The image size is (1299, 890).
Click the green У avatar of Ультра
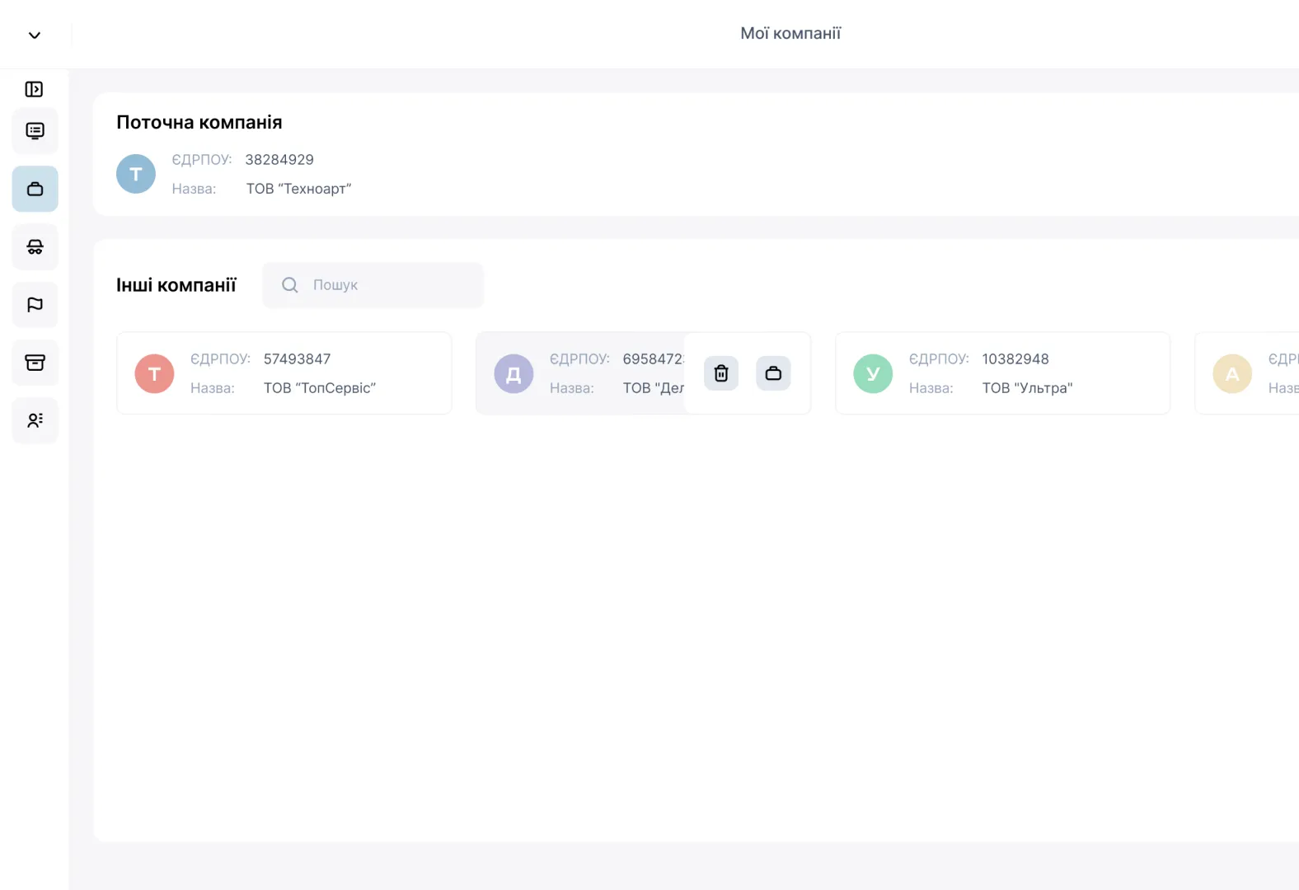coord(873,373)
